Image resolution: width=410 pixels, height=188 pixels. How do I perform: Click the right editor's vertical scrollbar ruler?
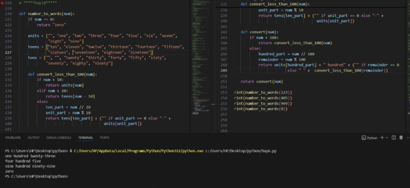click(408, 66)
